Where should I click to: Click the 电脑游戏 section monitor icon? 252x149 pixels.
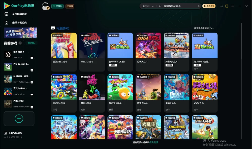pyautogui.click(x=53, y=28)
